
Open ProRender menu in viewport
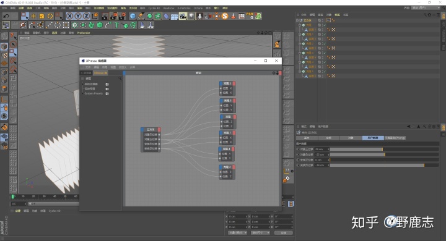84,33
